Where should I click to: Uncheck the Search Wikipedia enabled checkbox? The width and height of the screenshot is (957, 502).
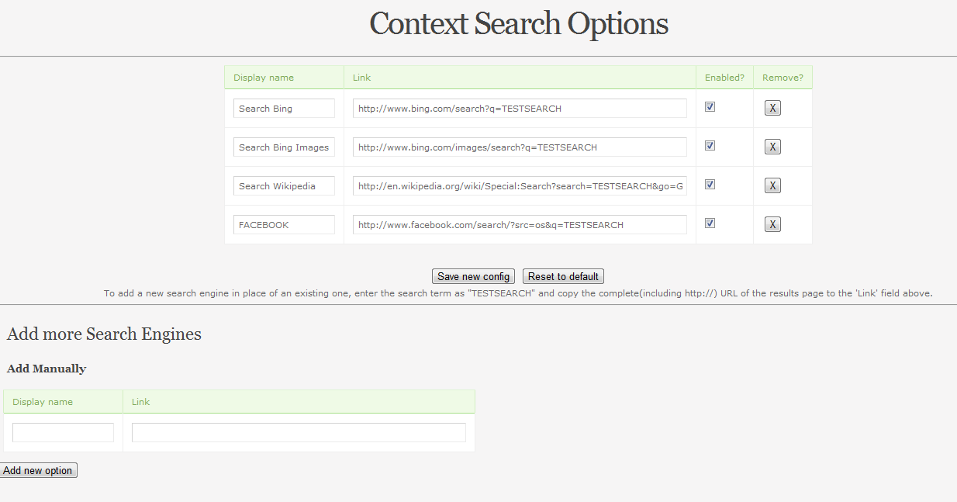[x=710, y=185]
